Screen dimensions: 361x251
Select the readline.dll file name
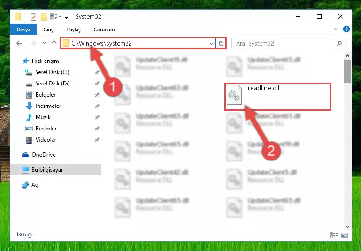tap(263, 88)
